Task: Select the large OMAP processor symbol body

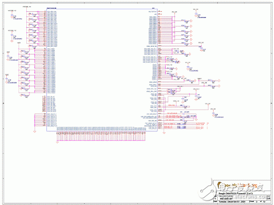Action: point(102,70)
